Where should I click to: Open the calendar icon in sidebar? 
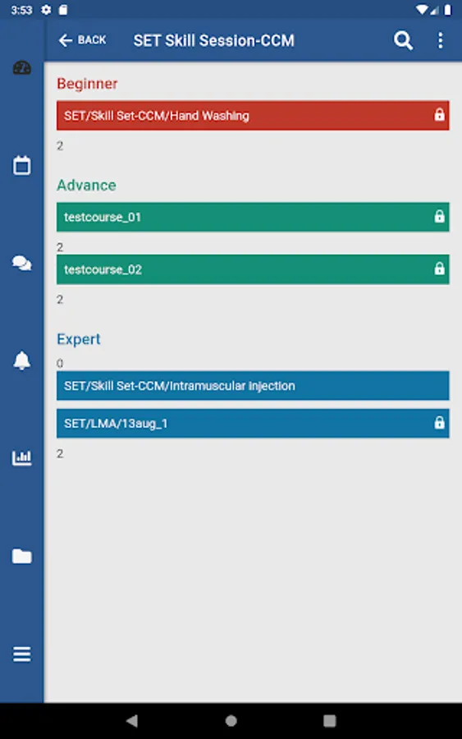(21, 165)
